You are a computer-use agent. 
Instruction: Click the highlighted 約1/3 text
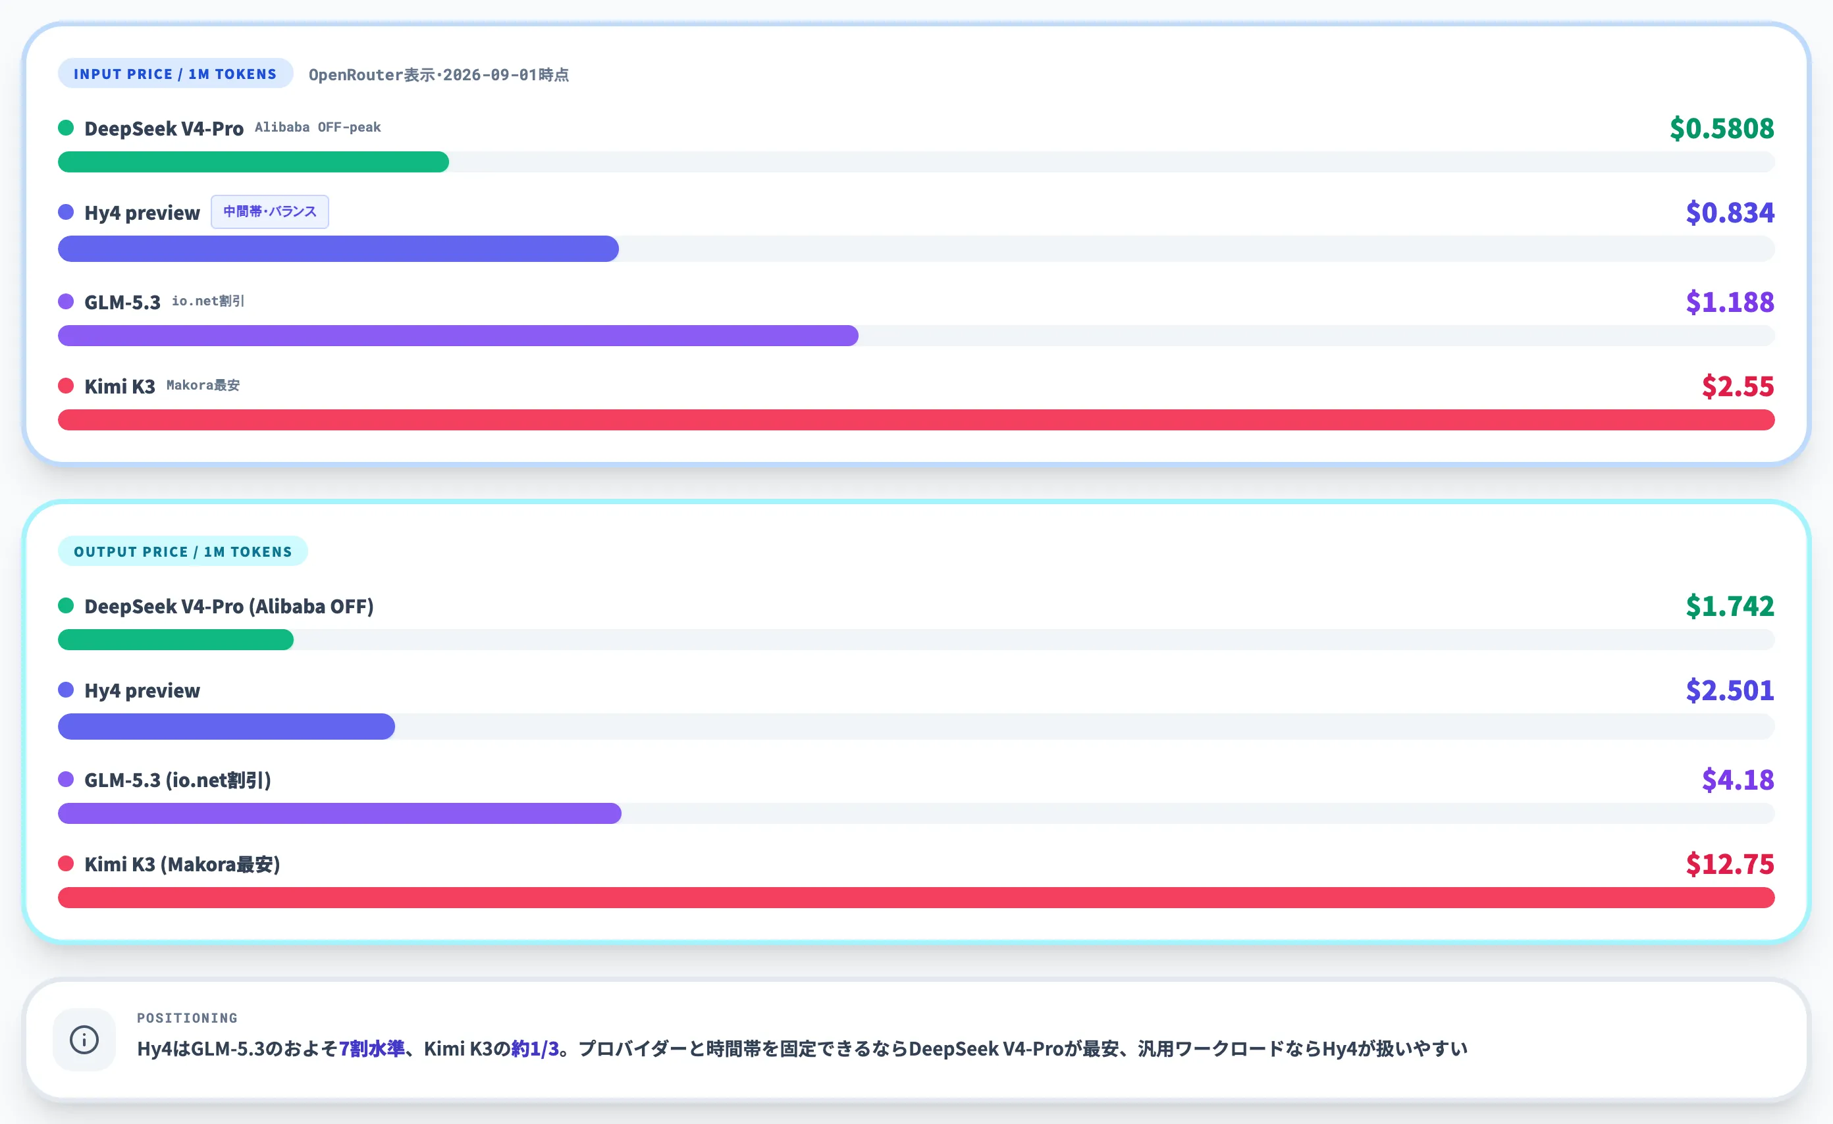[535, 1049]
